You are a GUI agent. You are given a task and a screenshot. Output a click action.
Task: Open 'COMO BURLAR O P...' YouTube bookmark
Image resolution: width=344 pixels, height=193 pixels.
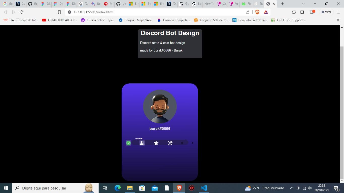[x=59, y=20]
